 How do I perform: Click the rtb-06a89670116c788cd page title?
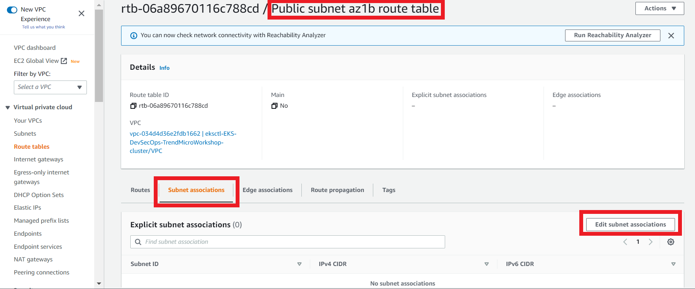(x=190, y=9)
